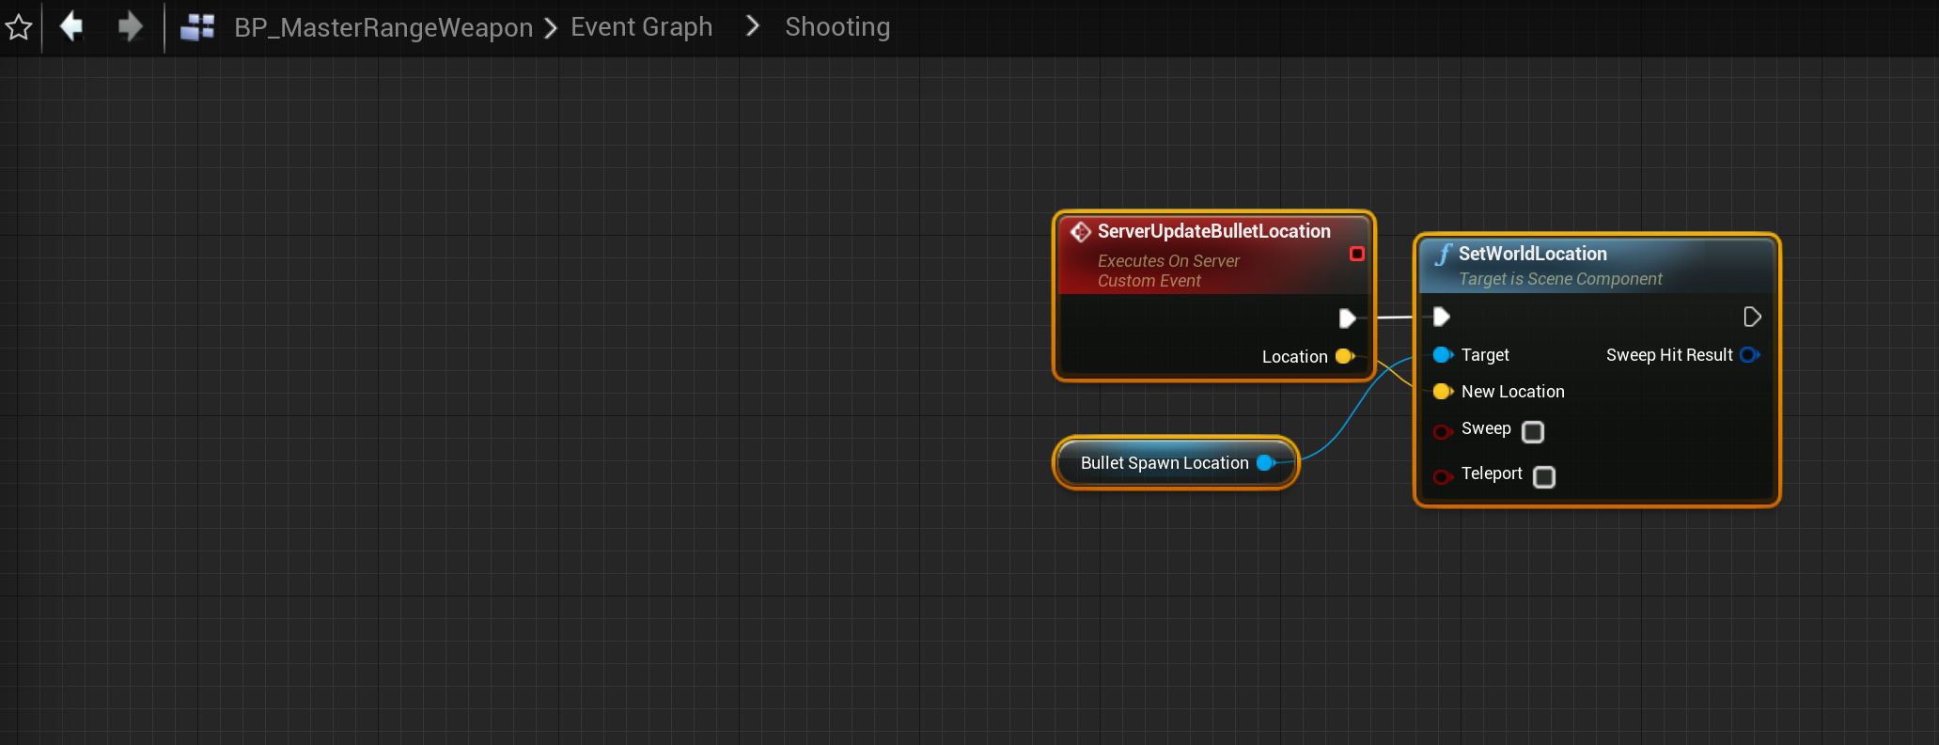Click the Sweep Hit Result output pin
This screenshot has width=1939, height=745.
click(1749, 355)
